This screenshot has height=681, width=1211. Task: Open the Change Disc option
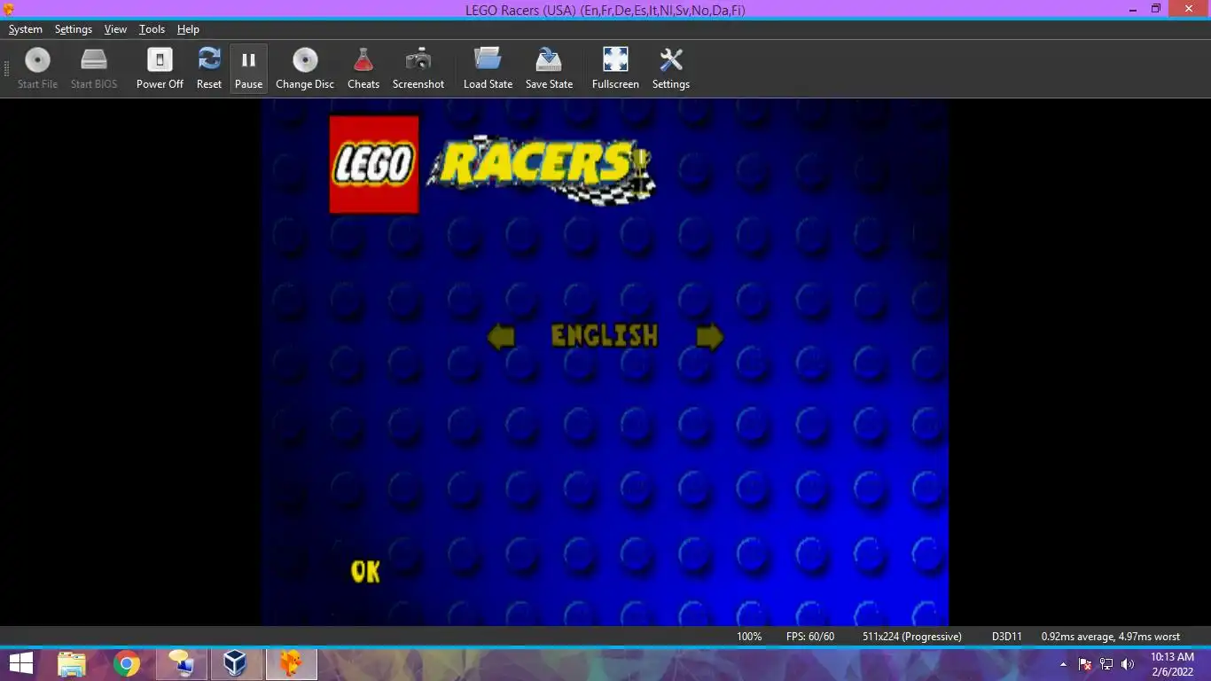coord(305,68)
